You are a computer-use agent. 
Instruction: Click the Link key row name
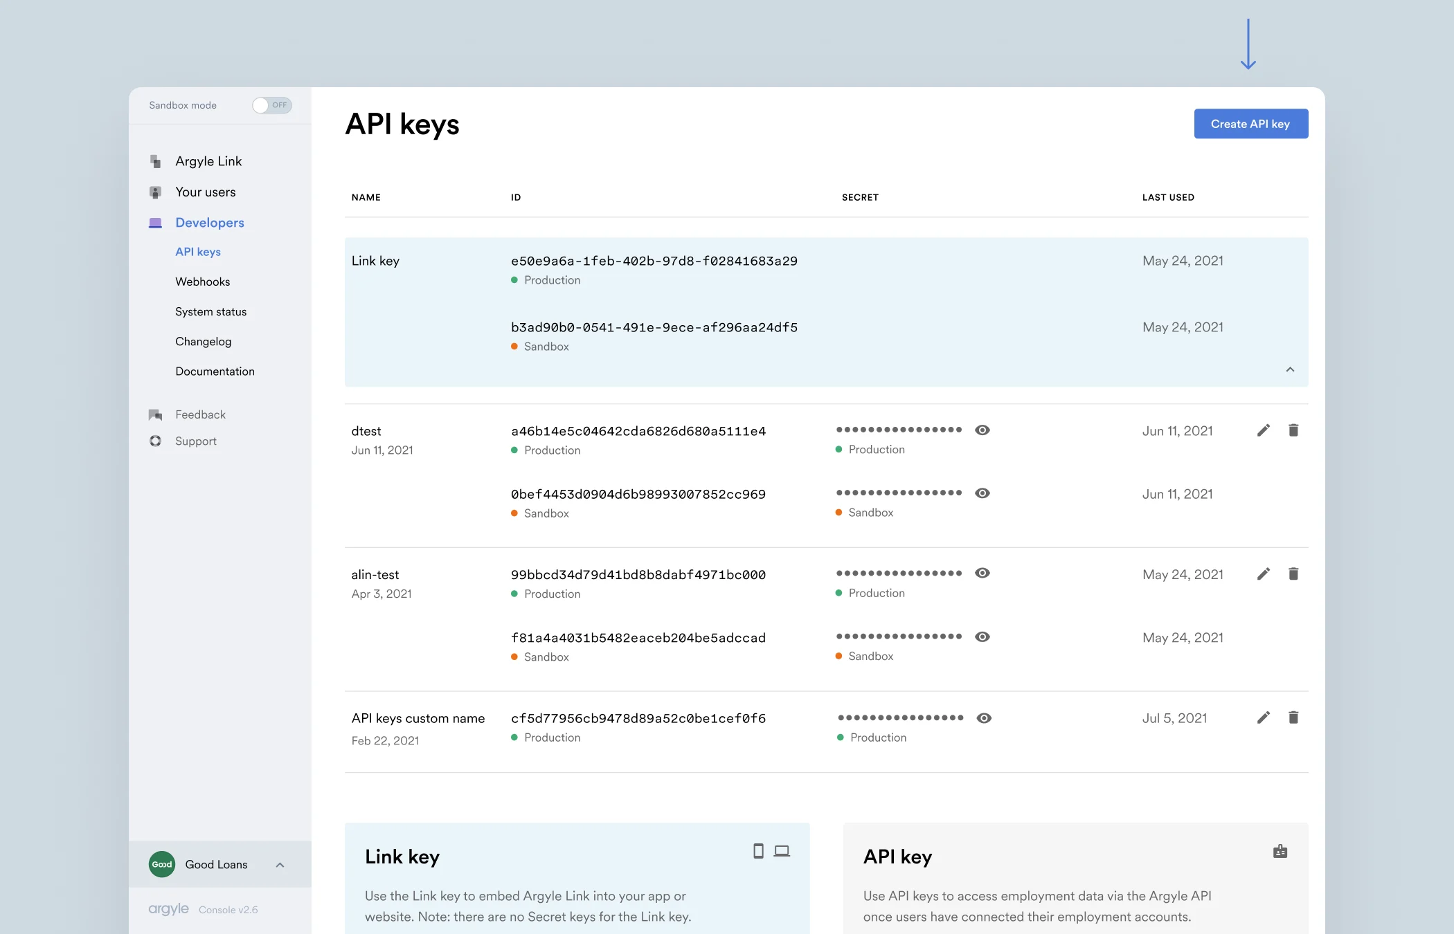point(375,261)
